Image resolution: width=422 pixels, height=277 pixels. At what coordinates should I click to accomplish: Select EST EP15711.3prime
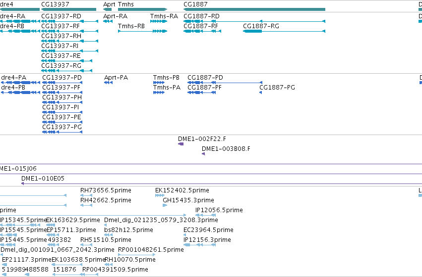click(x=52, y=235)
